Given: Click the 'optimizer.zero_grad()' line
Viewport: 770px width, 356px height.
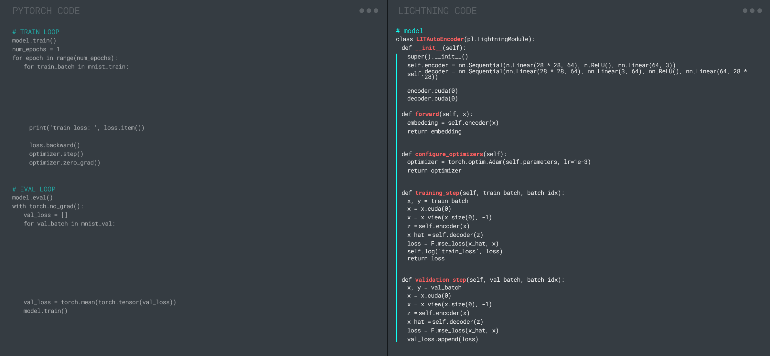Looking at the screenshot, I should click(65, 162).
